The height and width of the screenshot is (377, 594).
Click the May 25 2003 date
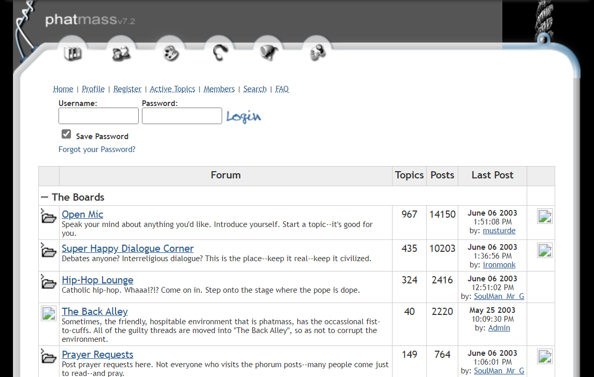pyautogui.click(x=492, y=310)
